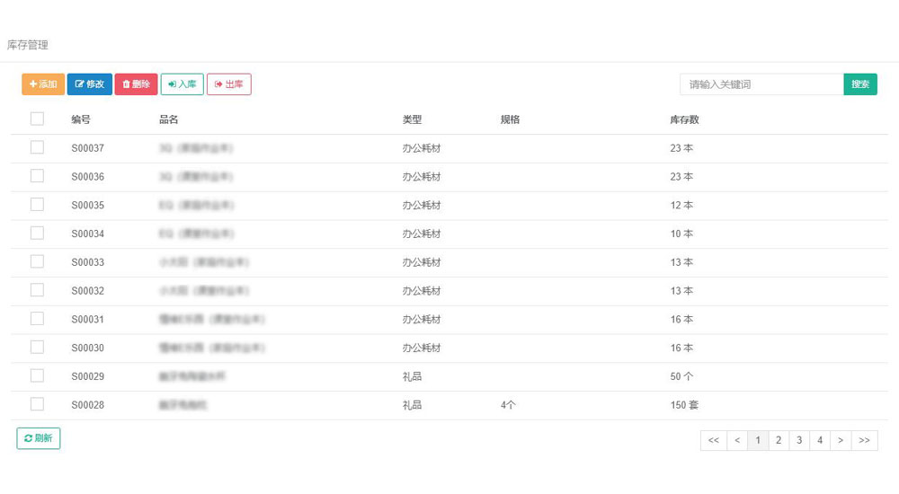
Task: Click the blue 修改 edit button
Action: click(x=89, y=84)
